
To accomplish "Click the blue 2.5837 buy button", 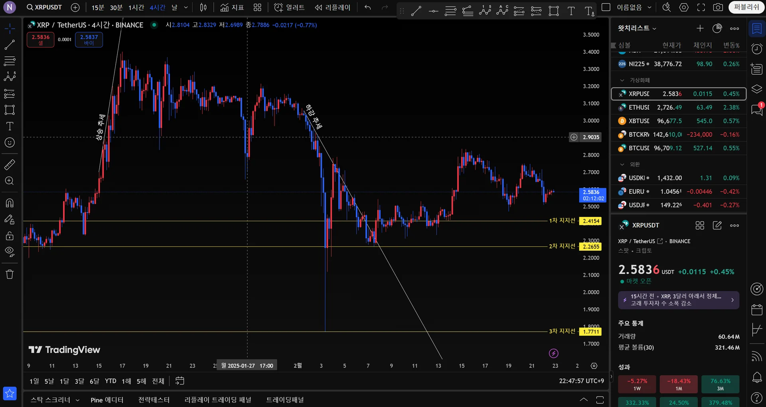I will coord(89,39).
